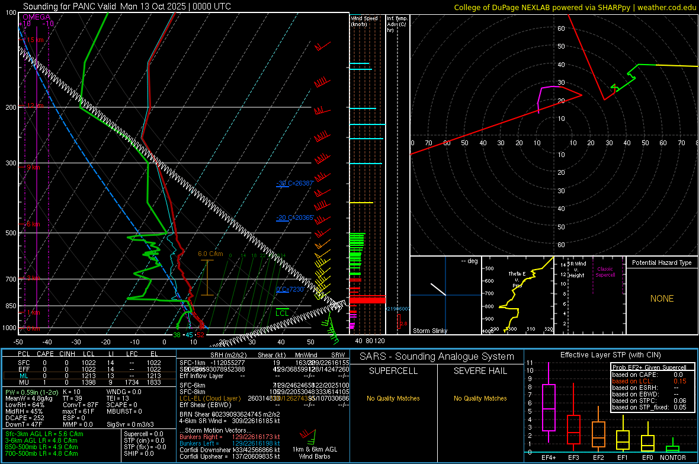
Task: Click the 850 pressure level label
Action: click(x=11, y=306)
